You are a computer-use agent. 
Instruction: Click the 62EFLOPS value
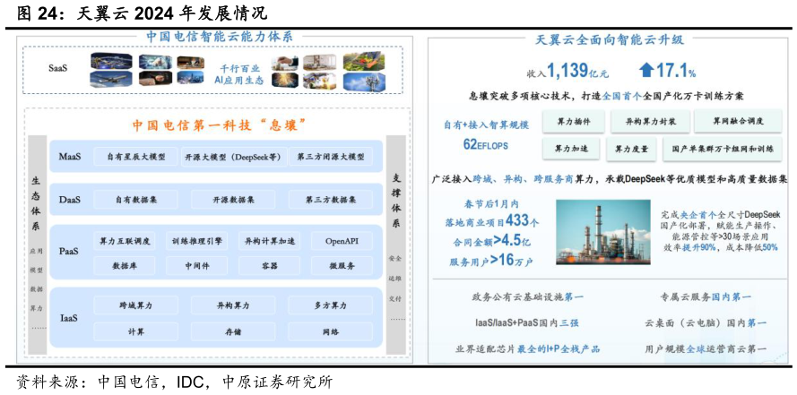[484, 145]
